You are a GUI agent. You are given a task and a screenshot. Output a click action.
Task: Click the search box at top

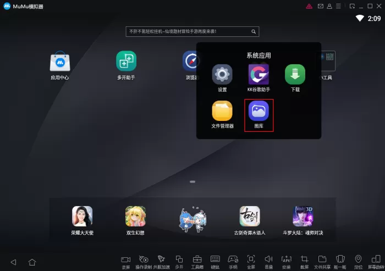coord(193,32)
